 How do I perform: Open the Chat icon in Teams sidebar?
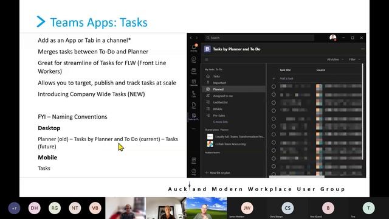194,60
